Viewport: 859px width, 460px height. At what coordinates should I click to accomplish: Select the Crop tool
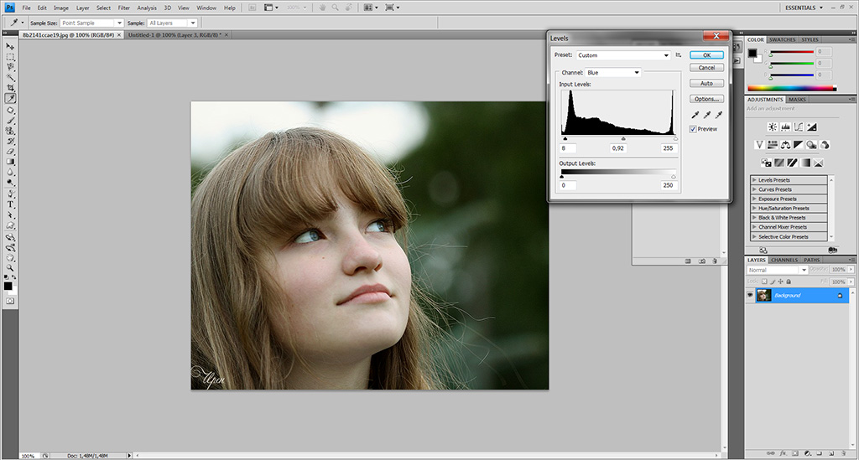tap(10, 88)
